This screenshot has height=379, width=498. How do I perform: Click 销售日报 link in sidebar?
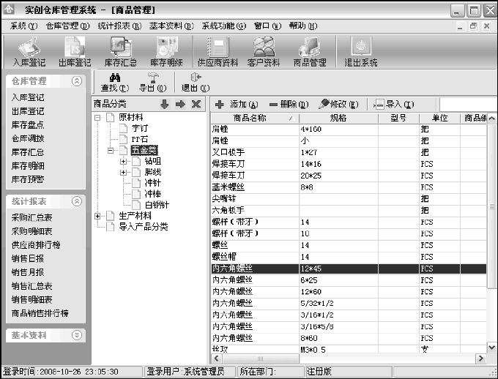[28, 258]
